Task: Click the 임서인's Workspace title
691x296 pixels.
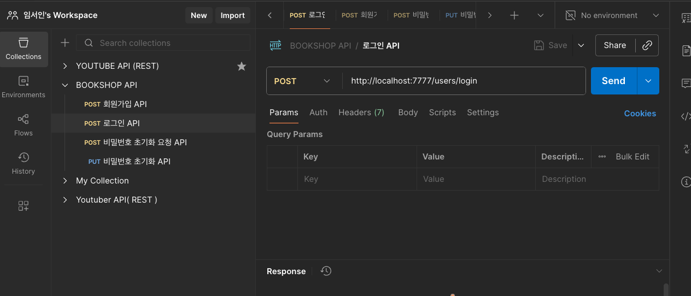Action: coord(61,15)
